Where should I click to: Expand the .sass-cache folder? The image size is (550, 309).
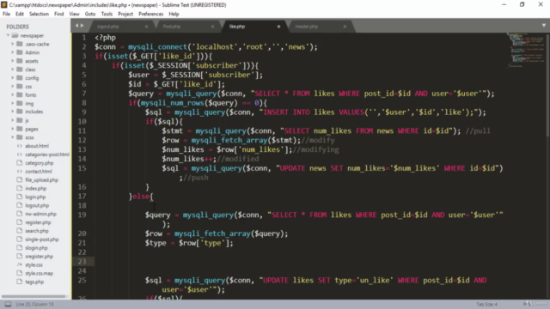13,44
